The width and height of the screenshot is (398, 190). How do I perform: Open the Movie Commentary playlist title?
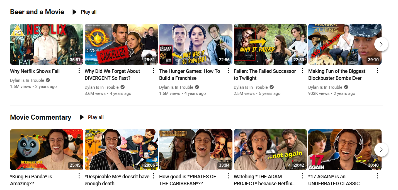coord(40,117)
